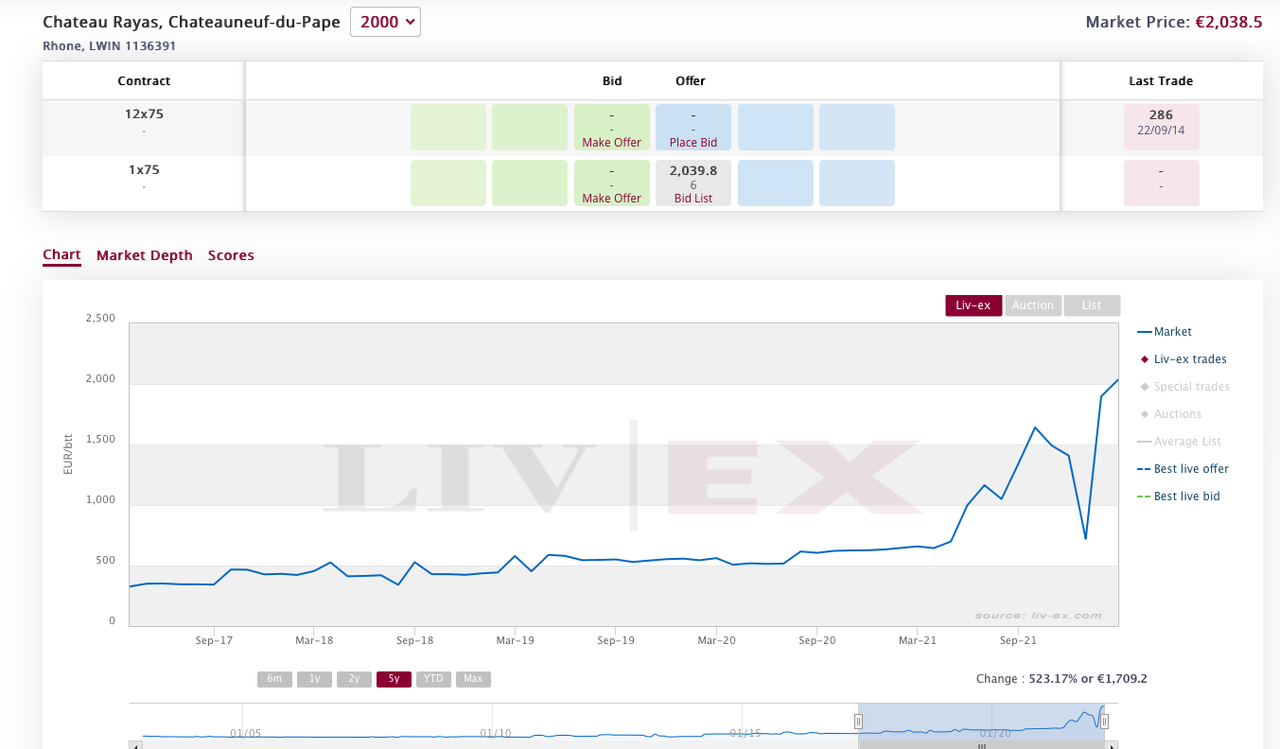
Task: Switch to the Market Depth tab
Action: pos(145,255)
